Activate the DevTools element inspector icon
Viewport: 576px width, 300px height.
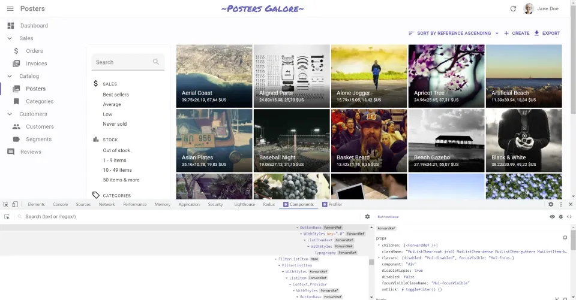(x=5, y=204)
